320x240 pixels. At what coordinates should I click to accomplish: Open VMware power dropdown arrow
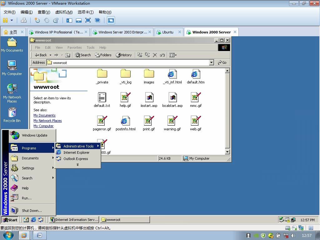tap(12, 20)
